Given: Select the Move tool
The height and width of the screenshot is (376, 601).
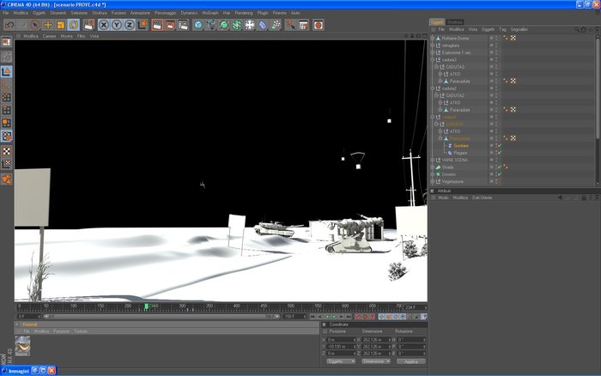Looking at the screenshot, I should (x=48, y=25).
